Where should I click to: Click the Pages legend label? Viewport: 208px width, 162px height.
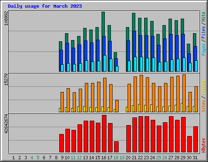[204, 49]
